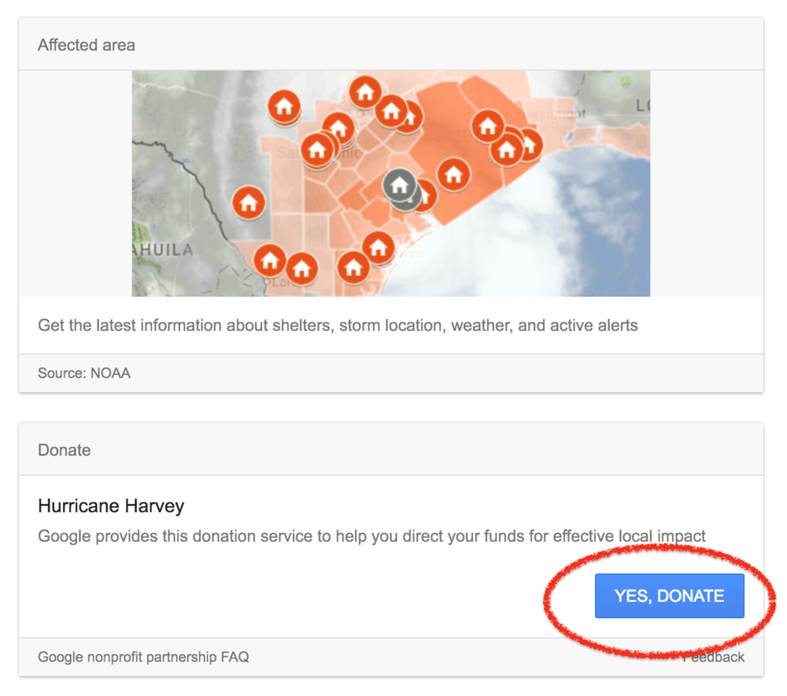Select the isolated westernmost shelter marker
Viewport: 787px width, 696px height.
pos(249,203)
